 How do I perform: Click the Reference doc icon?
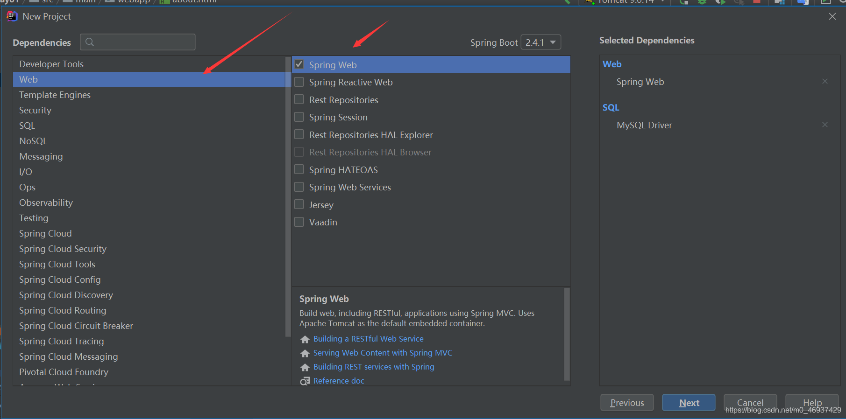[x=305, y=381]
